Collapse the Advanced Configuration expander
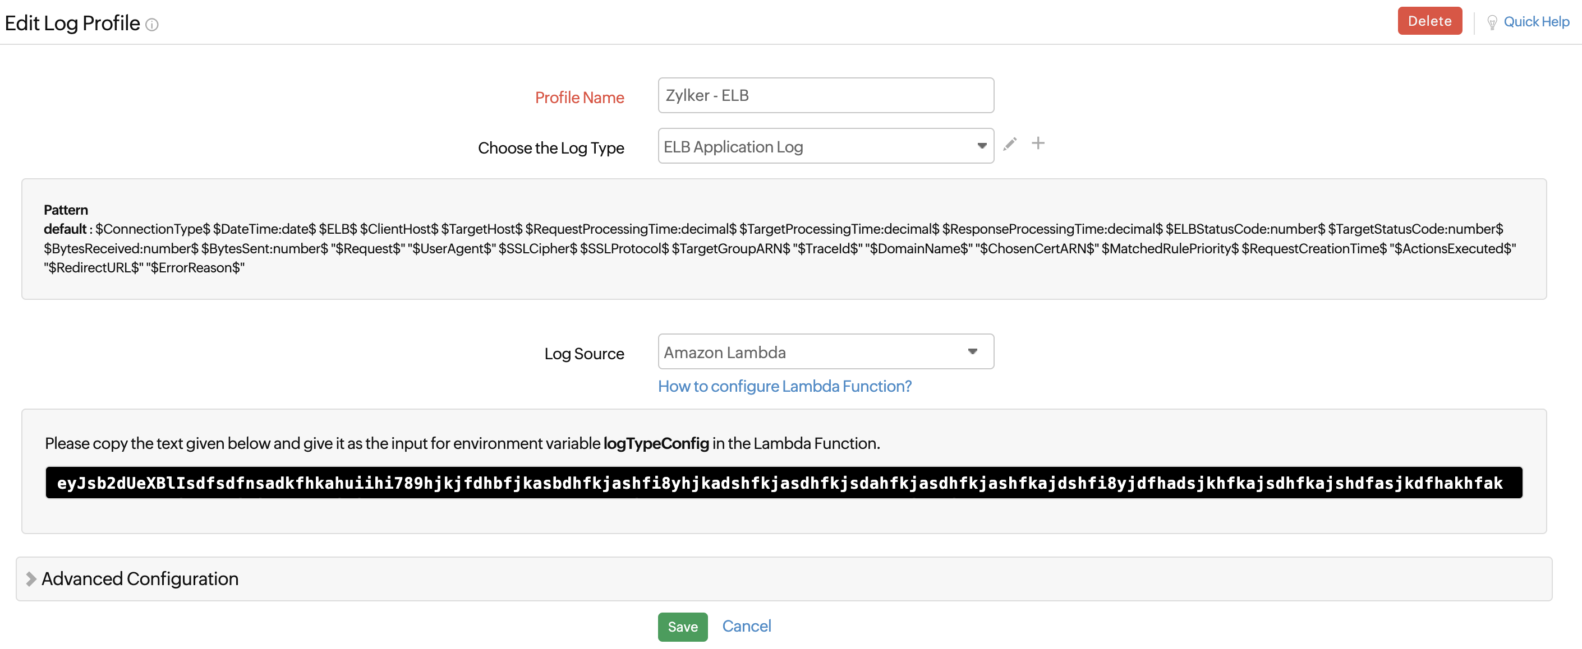Image resolution: width=1582 pixels, height=649 pixels. (30, 580)
